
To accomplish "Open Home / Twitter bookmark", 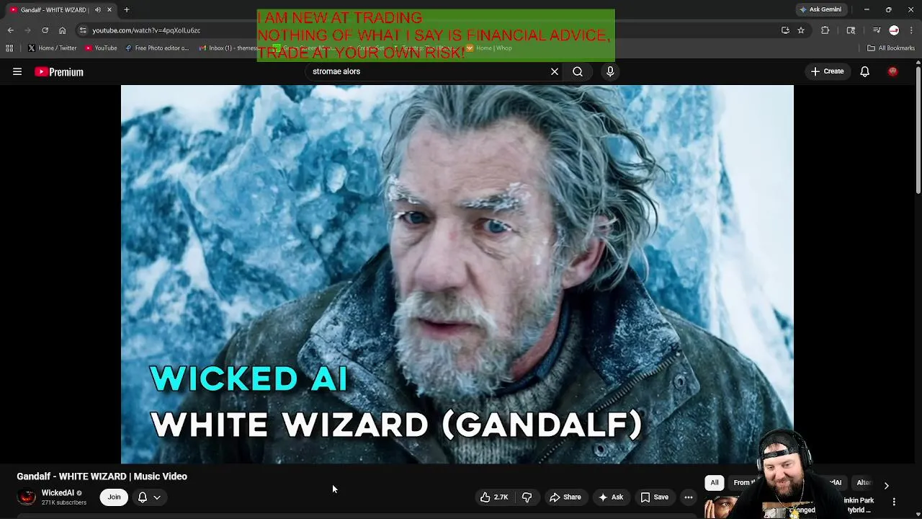I will point(53,48).
